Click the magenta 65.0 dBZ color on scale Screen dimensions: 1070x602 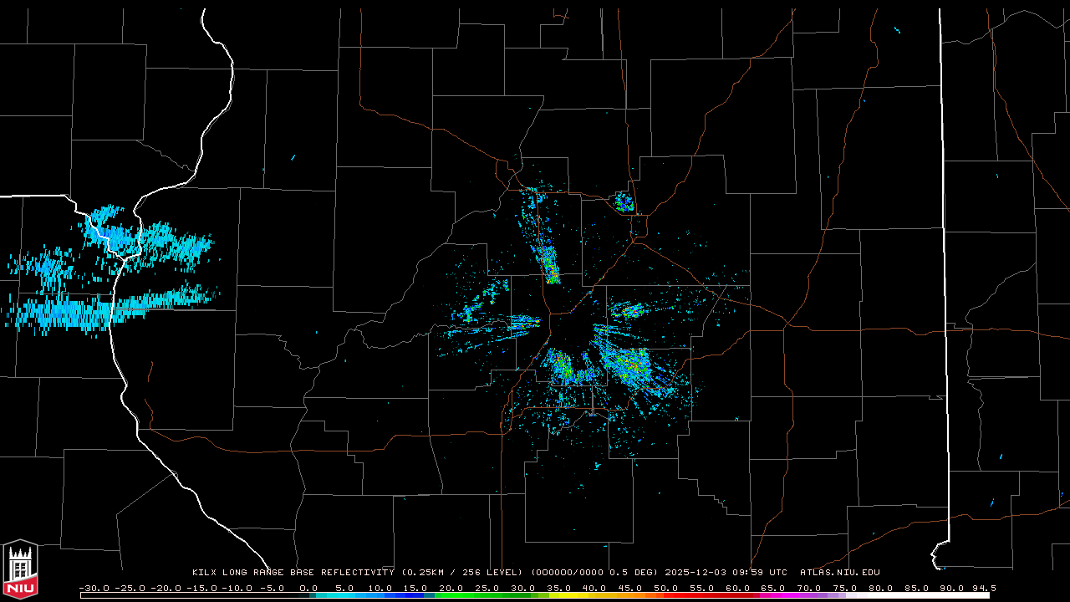[x=772, y=595]
